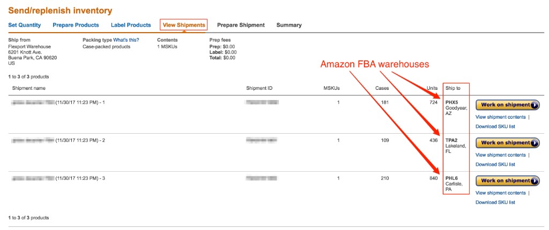Click the Shipment name column header
This screenshot has width=549, height=230.
point(29,88)
